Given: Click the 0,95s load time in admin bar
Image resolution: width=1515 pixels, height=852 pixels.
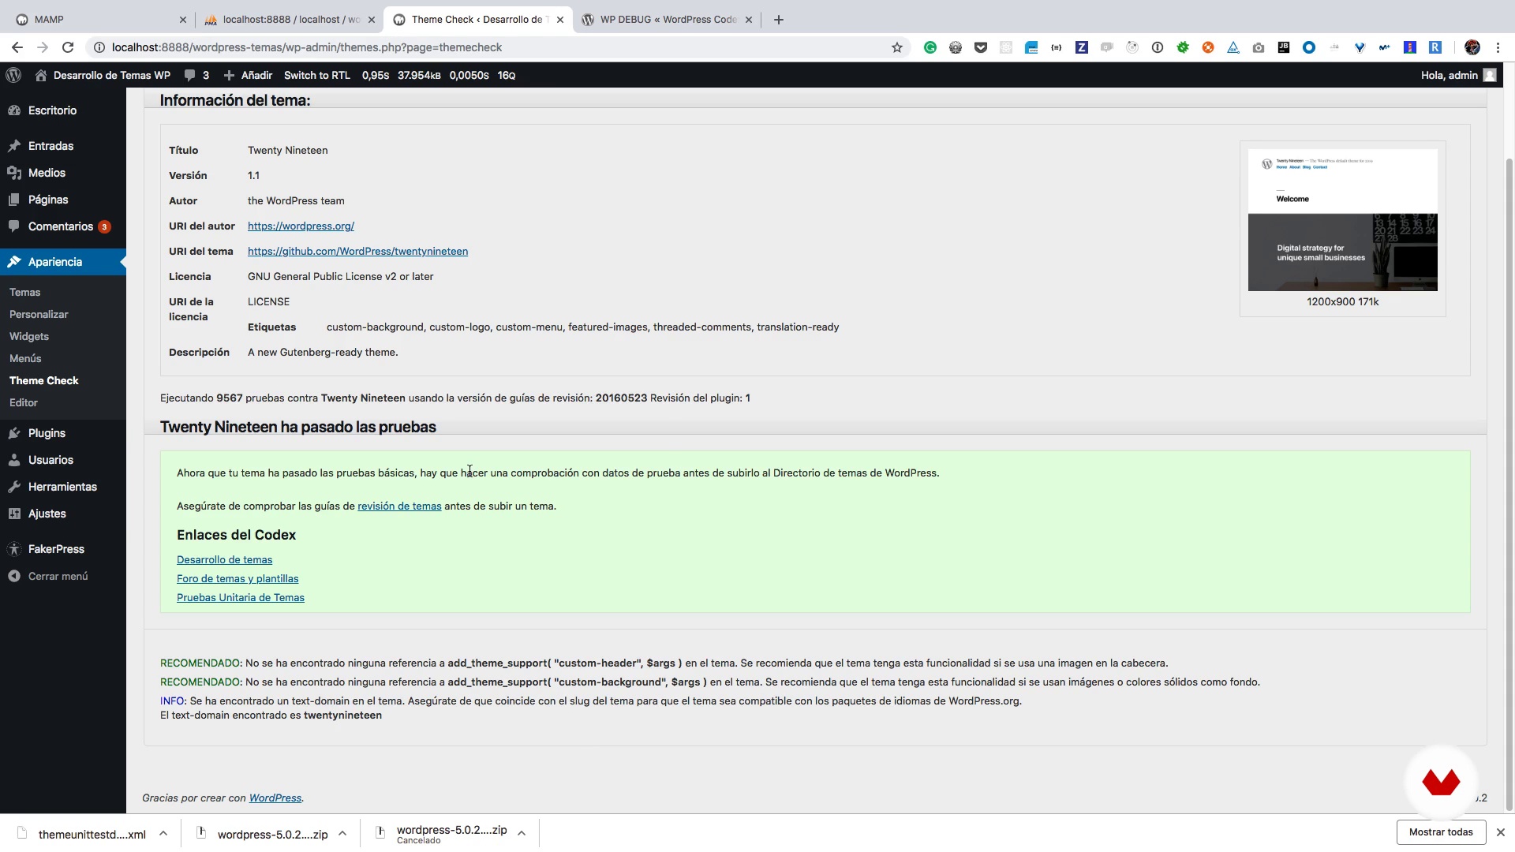Looking at the screenshot, I should (376, 75).
